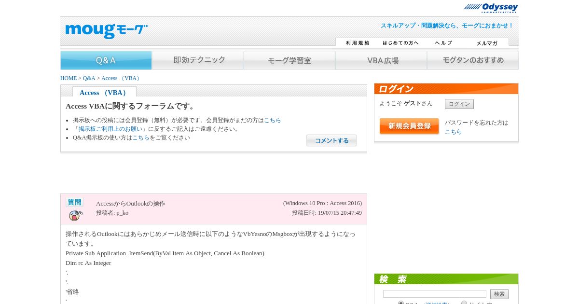Focus the search text field
This screenshot has width=579, height=304.
click(435, 294)
